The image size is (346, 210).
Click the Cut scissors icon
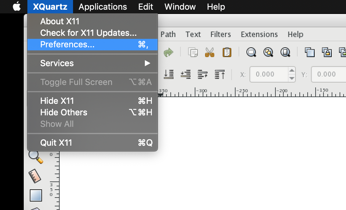[x=209, y=52]
